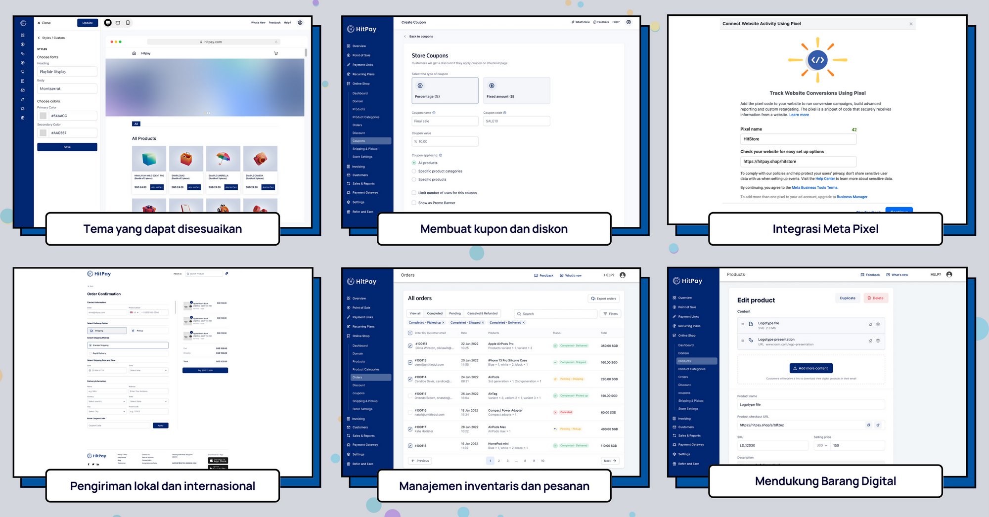Open Product Categories in the Products page sidebar
The height and width of the screenshot is (517, 989).
[x=692, y=369]
